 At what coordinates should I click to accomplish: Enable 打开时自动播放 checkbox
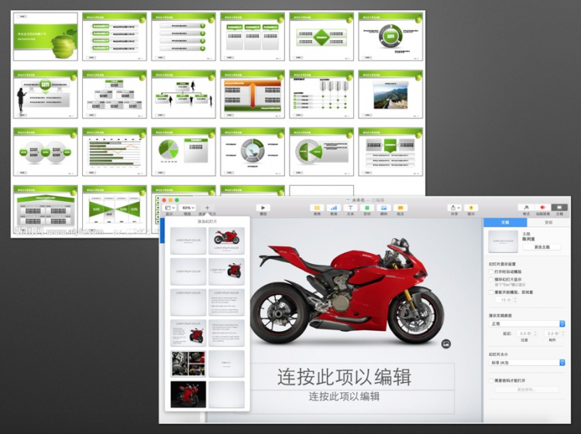(492, 272)
